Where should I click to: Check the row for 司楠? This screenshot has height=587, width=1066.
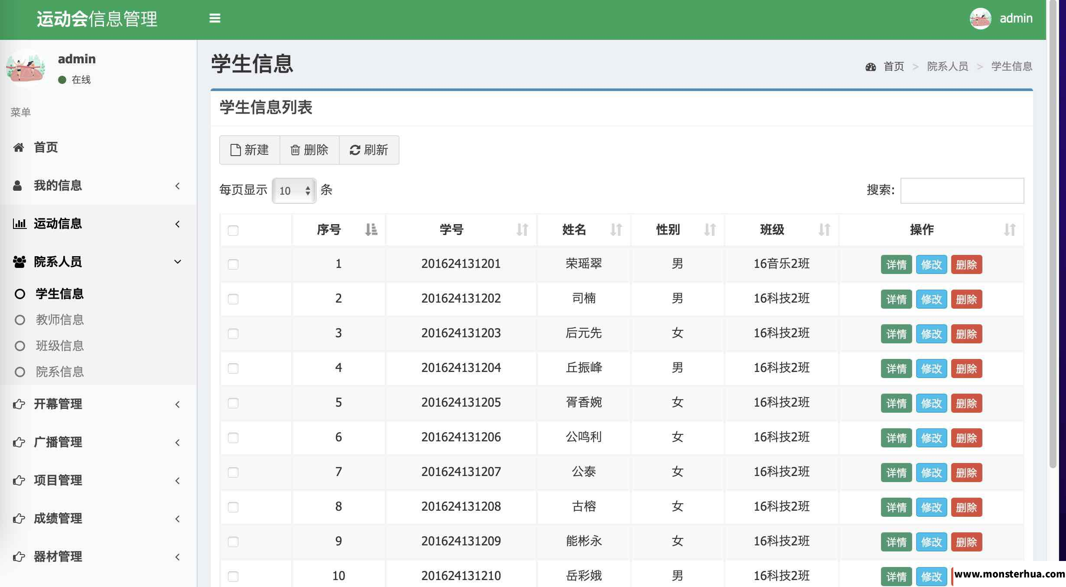pos(233,299)
